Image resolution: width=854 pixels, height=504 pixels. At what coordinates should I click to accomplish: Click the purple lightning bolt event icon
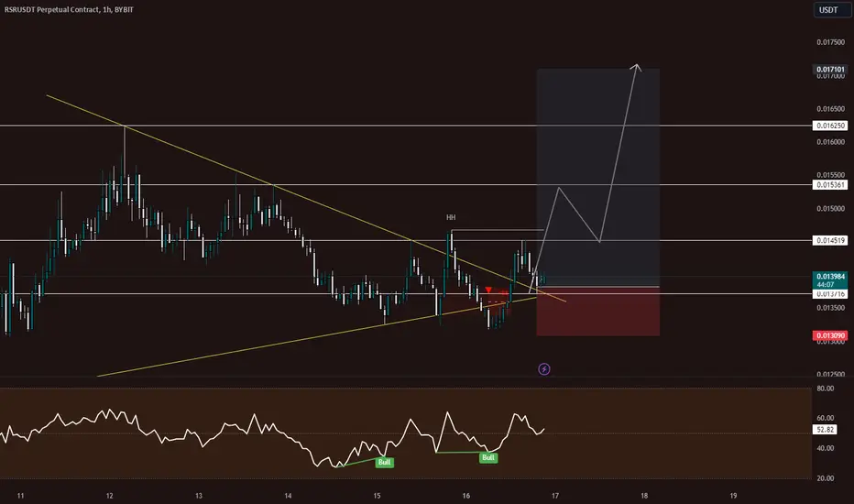544,369
